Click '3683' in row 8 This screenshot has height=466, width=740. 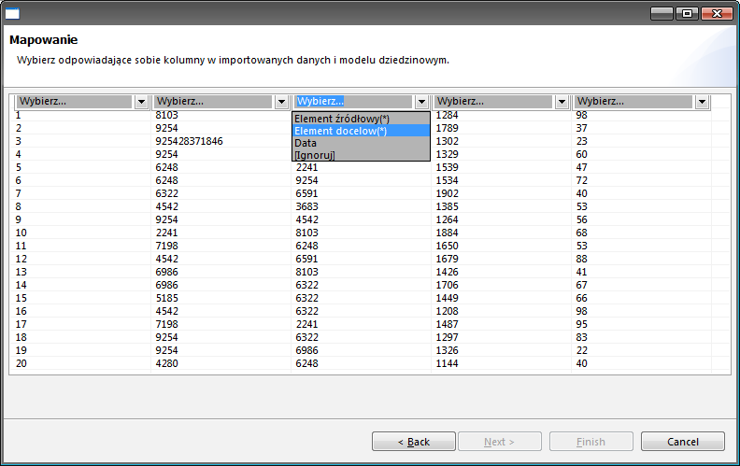306,206
